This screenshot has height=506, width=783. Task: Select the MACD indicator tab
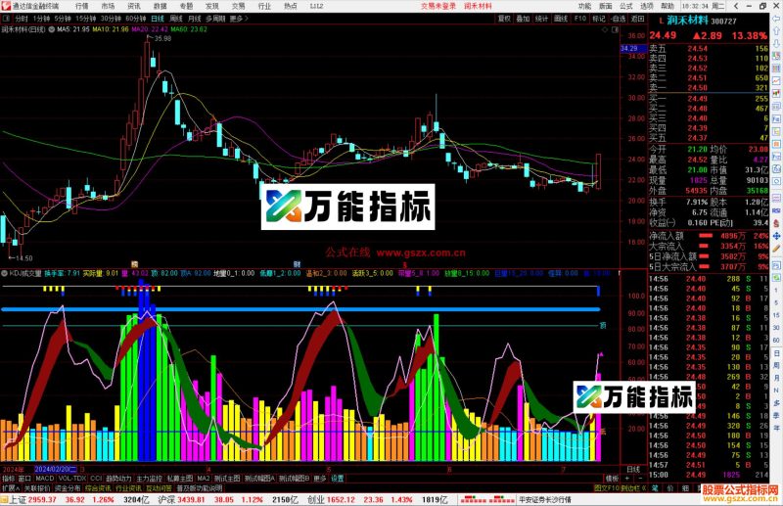coord(44,478)
